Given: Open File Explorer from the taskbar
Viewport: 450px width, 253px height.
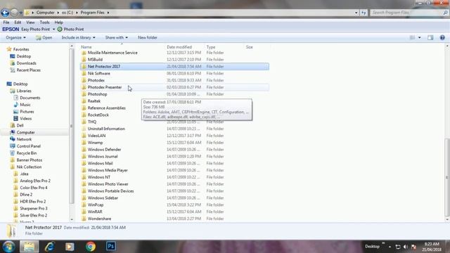Looking at the screenshot, I should tap(29, 247).
